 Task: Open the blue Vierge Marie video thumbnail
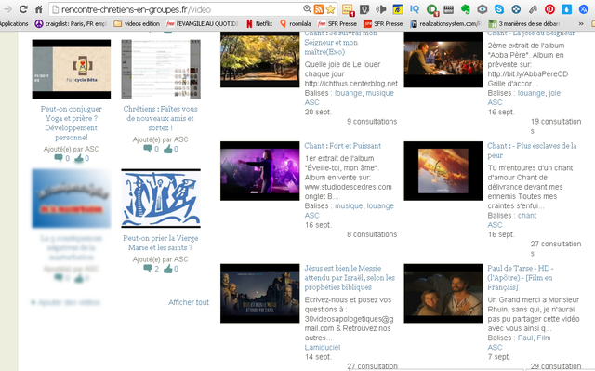tap(161, 198)
